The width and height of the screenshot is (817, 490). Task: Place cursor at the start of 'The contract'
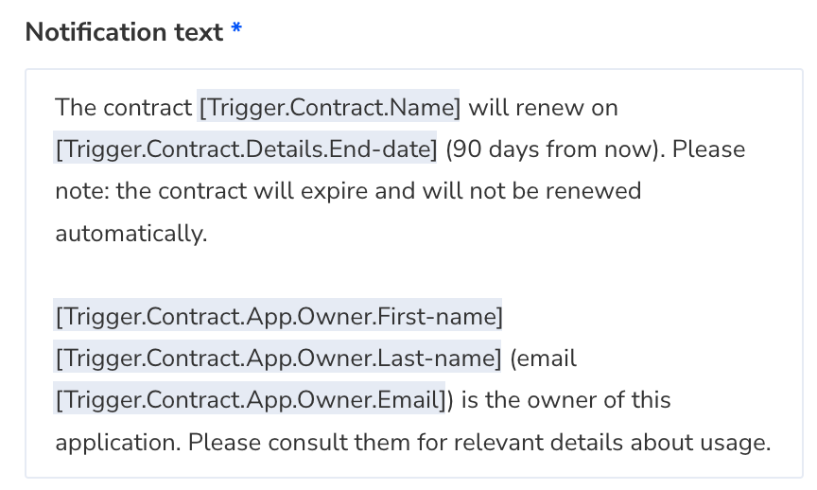pyautogui.click(x=56, y=108)
